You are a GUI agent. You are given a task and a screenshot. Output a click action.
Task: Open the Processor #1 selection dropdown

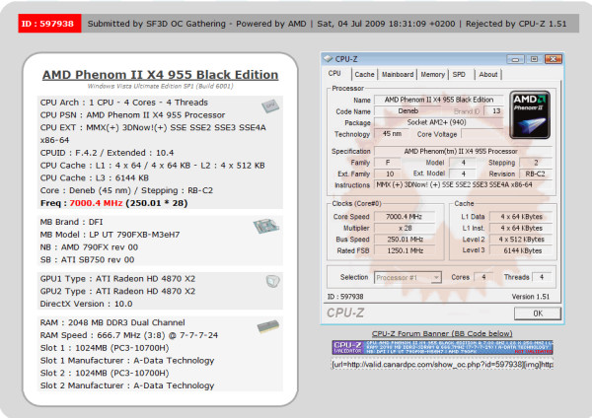tap(407, 277)
